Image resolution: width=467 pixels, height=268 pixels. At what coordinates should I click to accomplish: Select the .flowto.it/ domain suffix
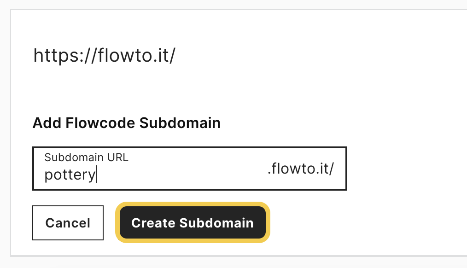tap(301, 169)
